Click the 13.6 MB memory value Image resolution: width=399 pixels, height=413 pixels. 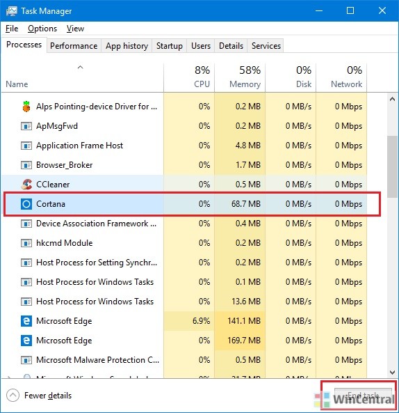[x=246, y=302]
